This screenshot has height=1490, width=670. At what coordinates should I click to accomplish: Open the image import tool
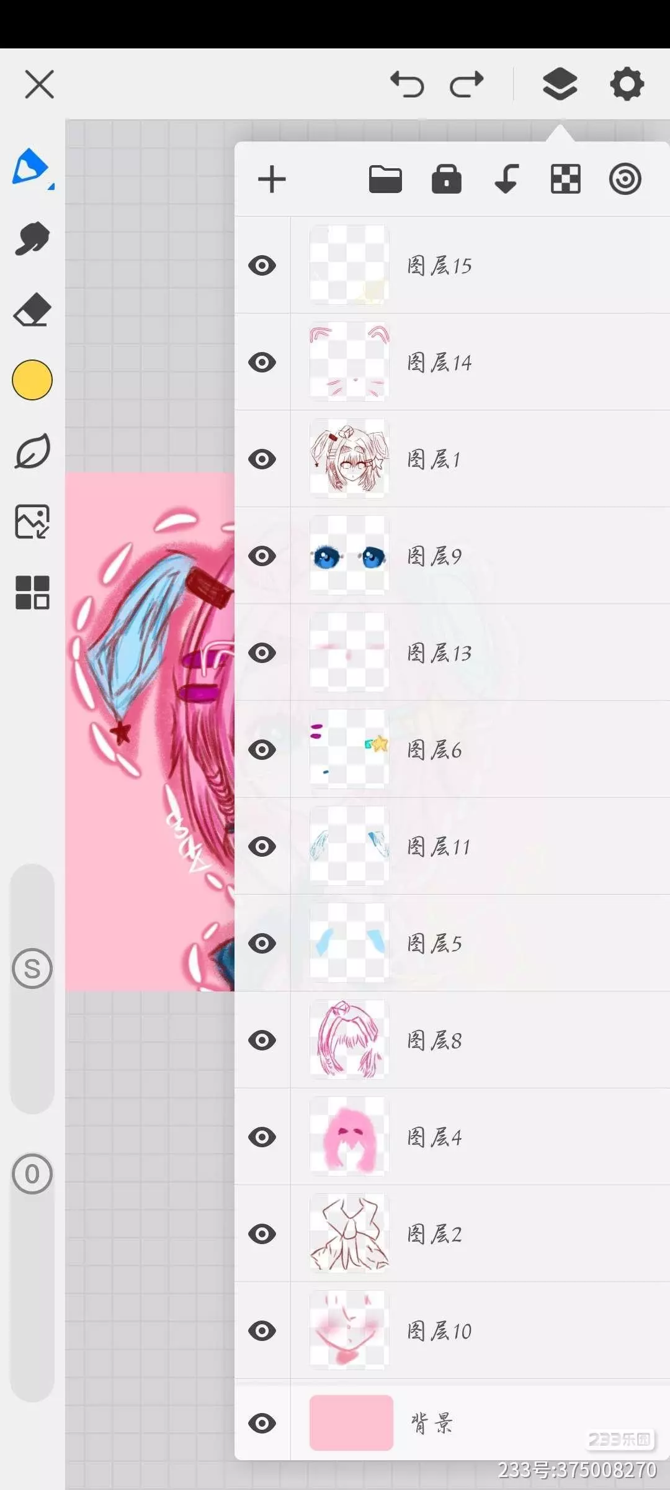point(32,521)
